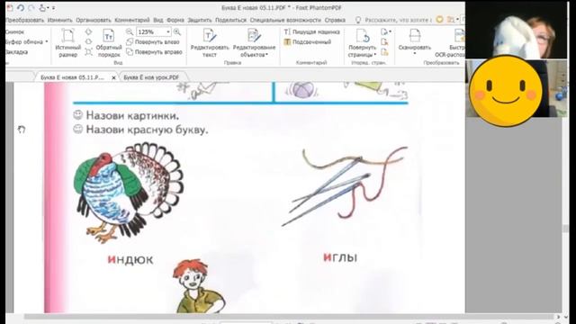This screenshot has height=324, width=576.
Task: Open the Специальные возможности ribbon tab
Action: (x=285, y=20)
